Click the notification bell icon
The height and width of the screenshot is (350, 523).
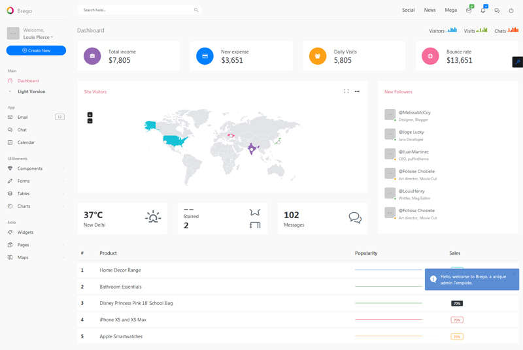coord(483,10)
